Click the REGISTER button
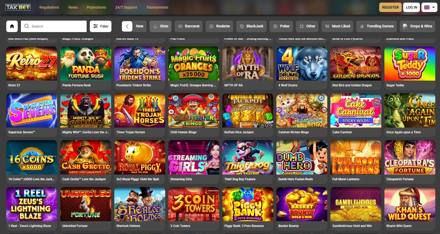The width and height of the screenshot is (440, 234). pyautogui.click(x=390, y=7)
